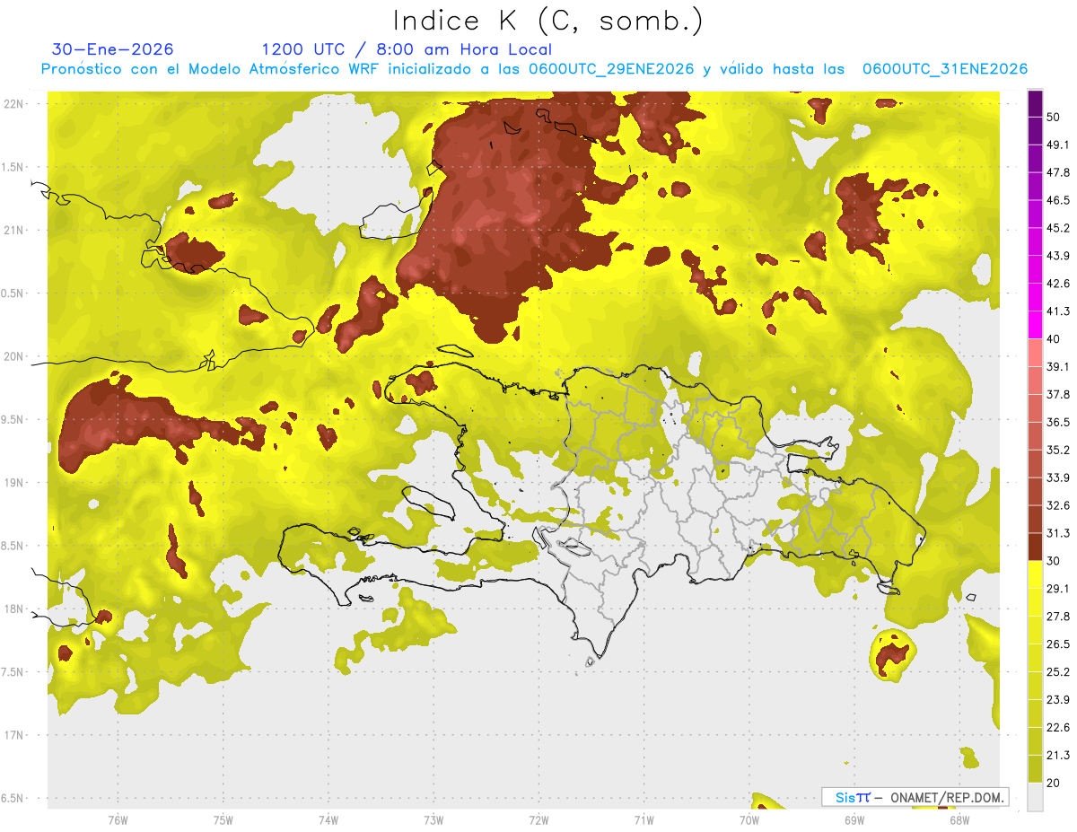This screenshot has height=832, width=1077.
Task: Click the legend value "42.6"
Action: [1058, 284]
